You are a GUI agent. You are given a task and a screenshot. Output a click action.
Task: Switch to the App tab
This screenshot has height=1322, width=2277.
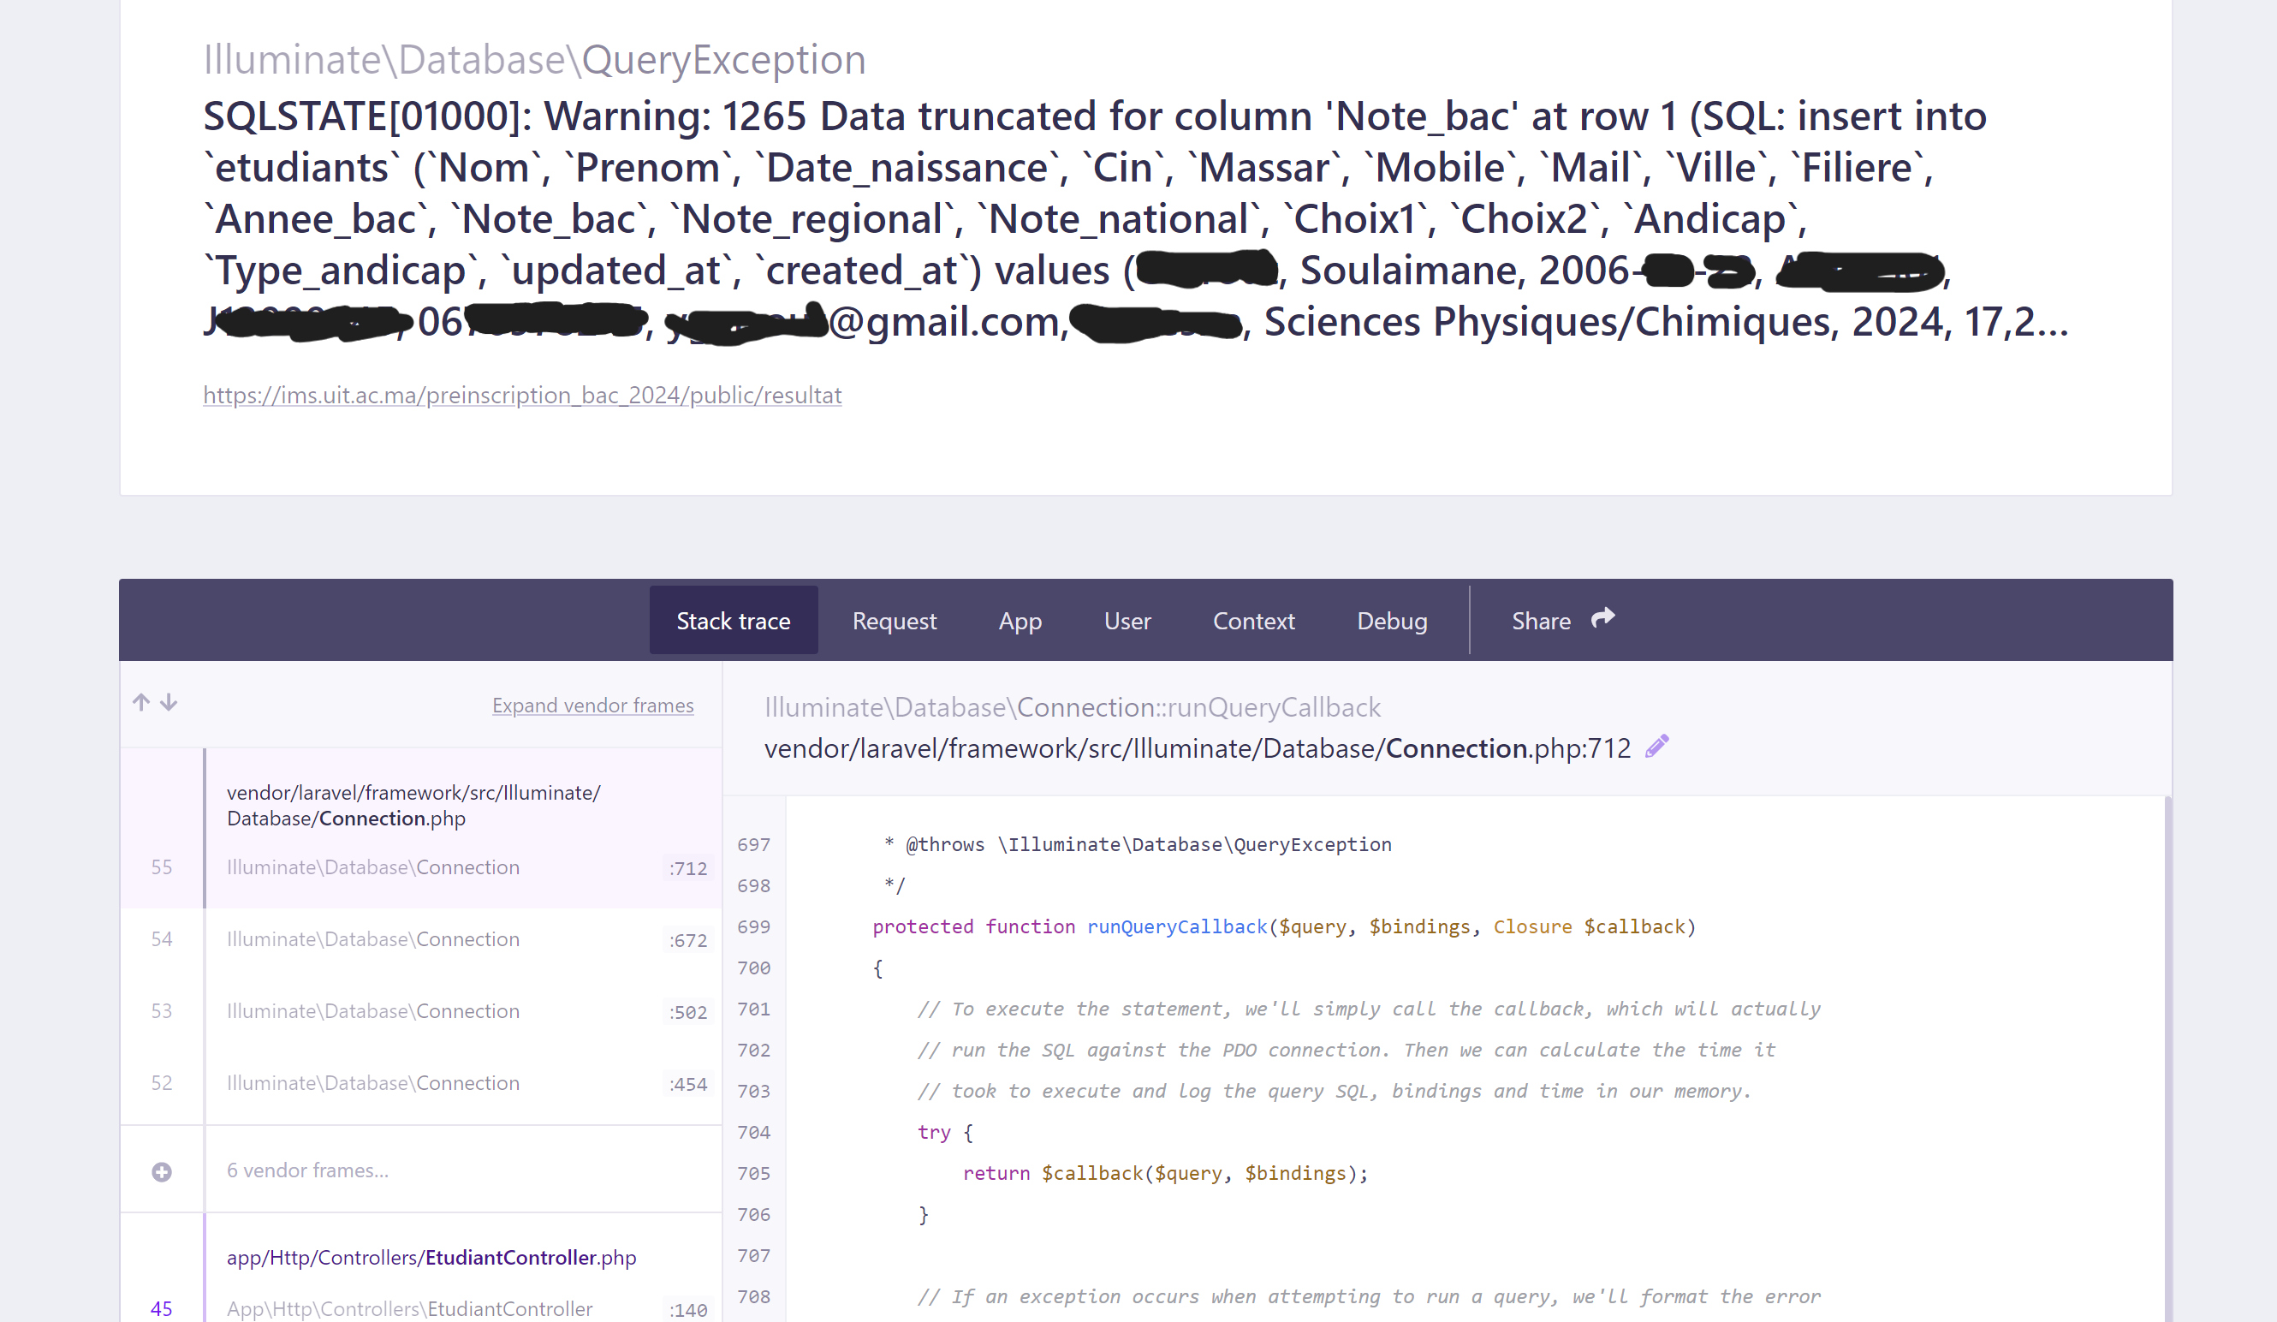[x=1020, y=621]
